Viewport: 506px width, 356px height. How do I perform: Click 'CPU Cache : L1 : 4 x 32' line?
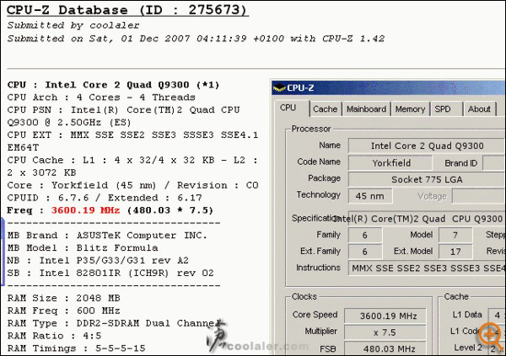tap(132, 160)
